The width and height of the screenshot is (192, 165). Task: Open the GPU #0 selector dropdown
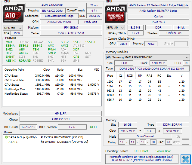(115, 28)
